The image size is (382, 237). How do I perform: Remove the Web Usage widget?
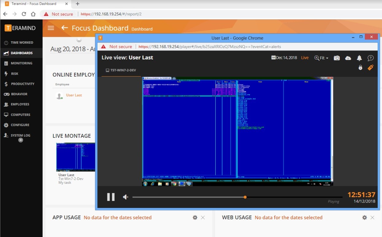pyautogui.click(x=372, y=217)
